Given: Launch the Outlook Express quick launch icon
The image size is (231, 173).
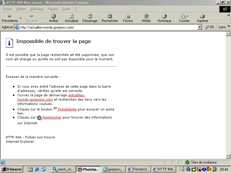Looking at the screenshot, I should (43, 169).
